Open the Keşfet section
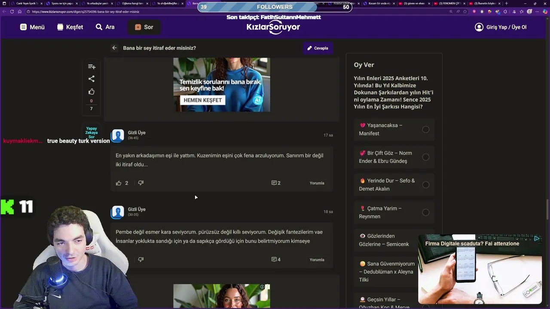The width and height of the screenshot is (550, 309). (x=70, y=27)
